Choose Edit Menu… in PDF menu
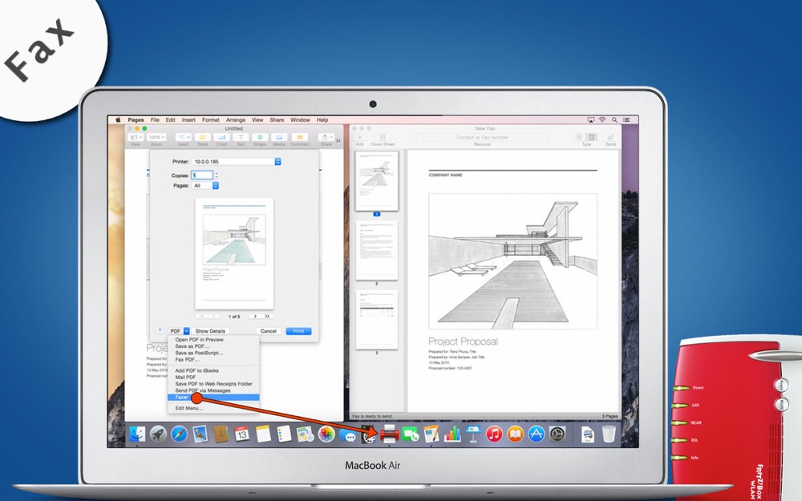802x501 pixels. click(x=213, y=408)
